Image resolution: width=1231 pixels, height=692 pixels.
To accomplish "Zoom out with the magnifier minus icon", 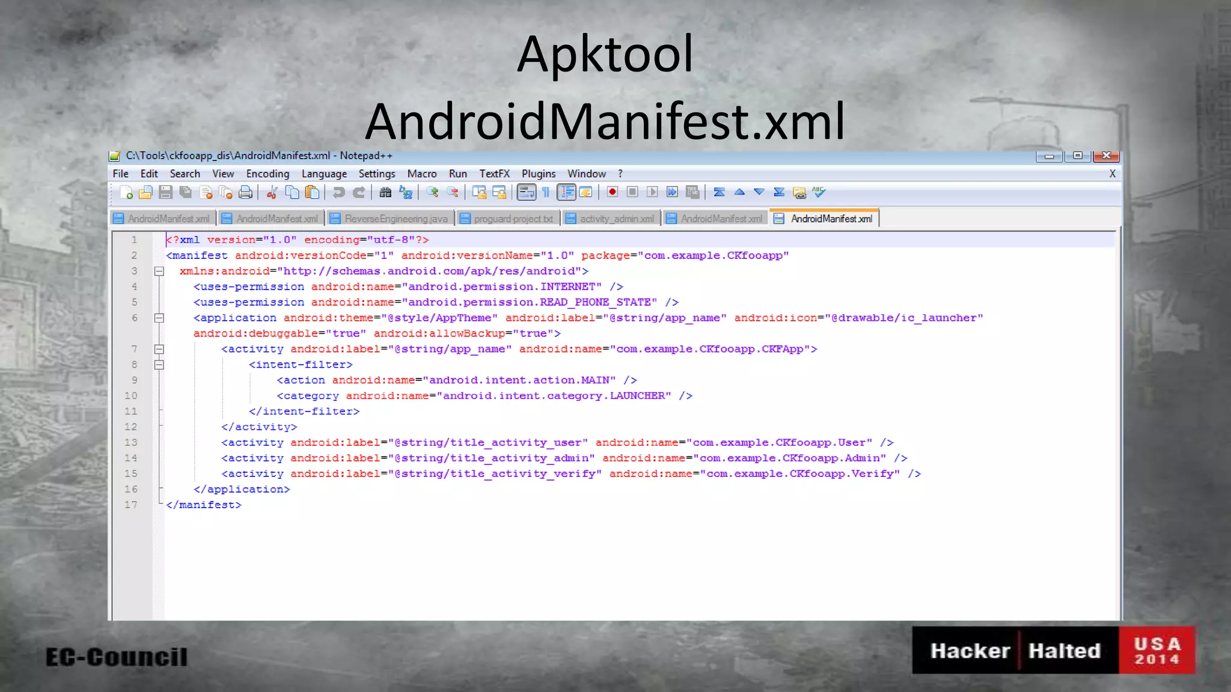I will click(452, 192).
